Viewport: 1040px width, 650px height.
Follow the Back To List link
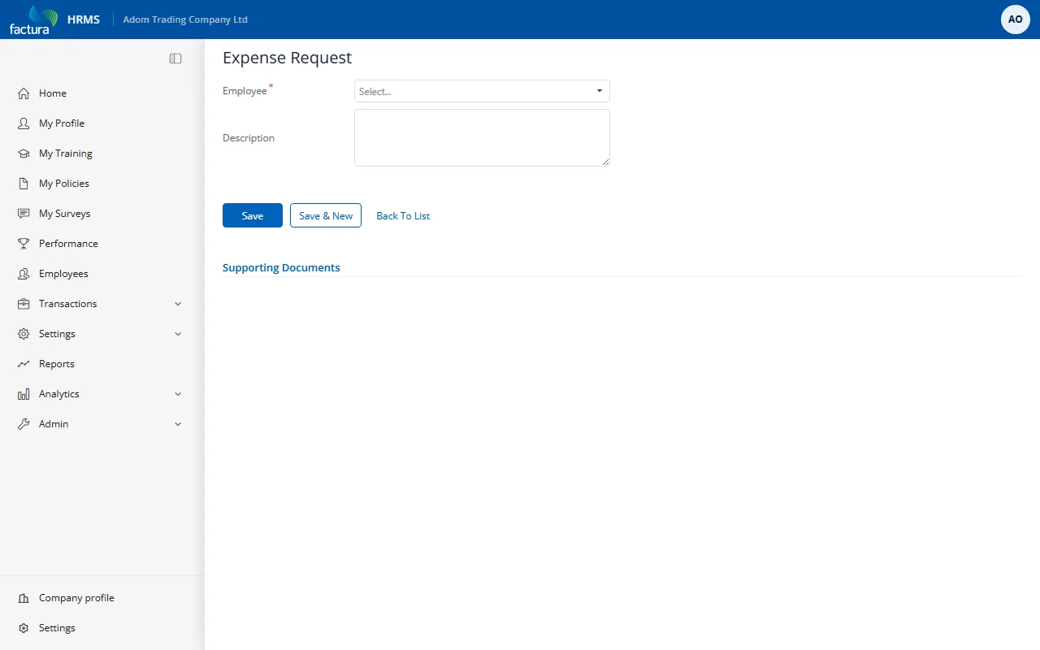pyautogui.click(x=403, y=216)
